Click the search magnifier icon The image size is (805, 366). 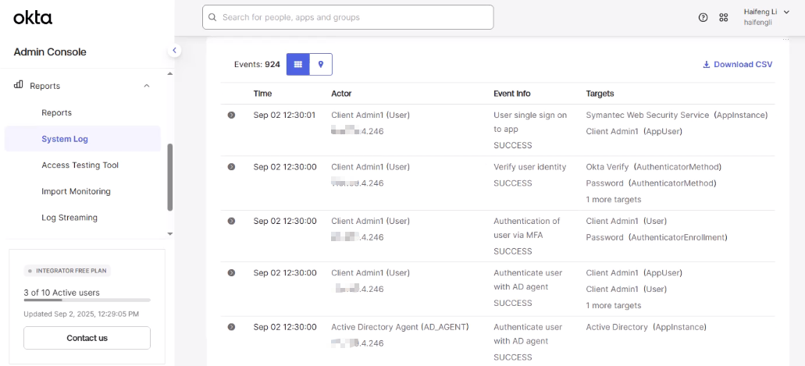click(x=212, y=17)
